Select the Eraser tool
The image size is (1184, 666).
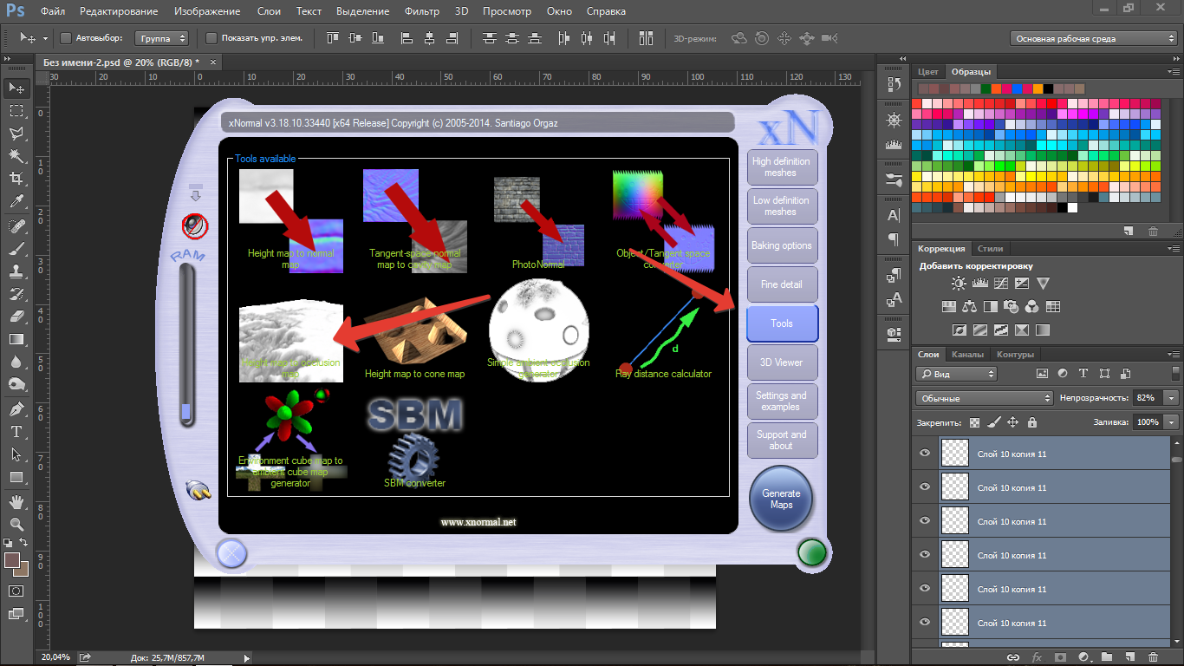point(16,317)
